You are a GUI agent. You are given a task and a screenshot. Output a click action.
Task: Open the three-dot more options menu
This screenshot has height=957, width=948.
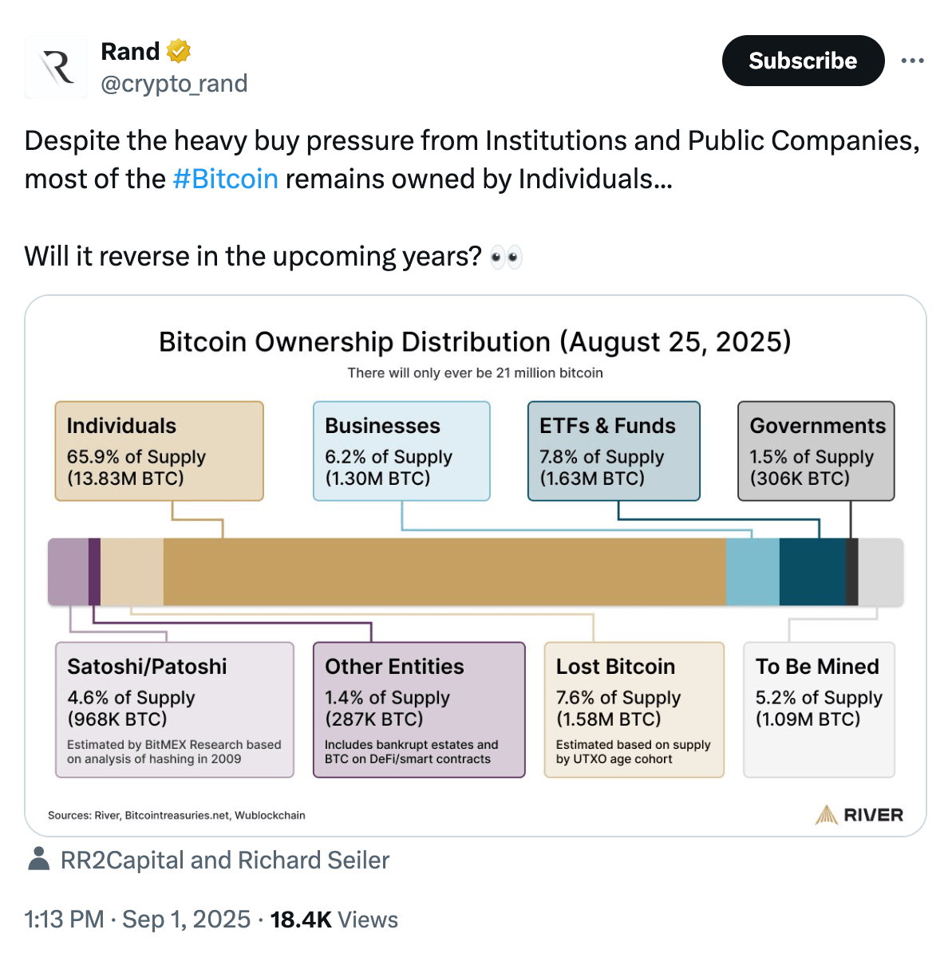click(912, 61)
